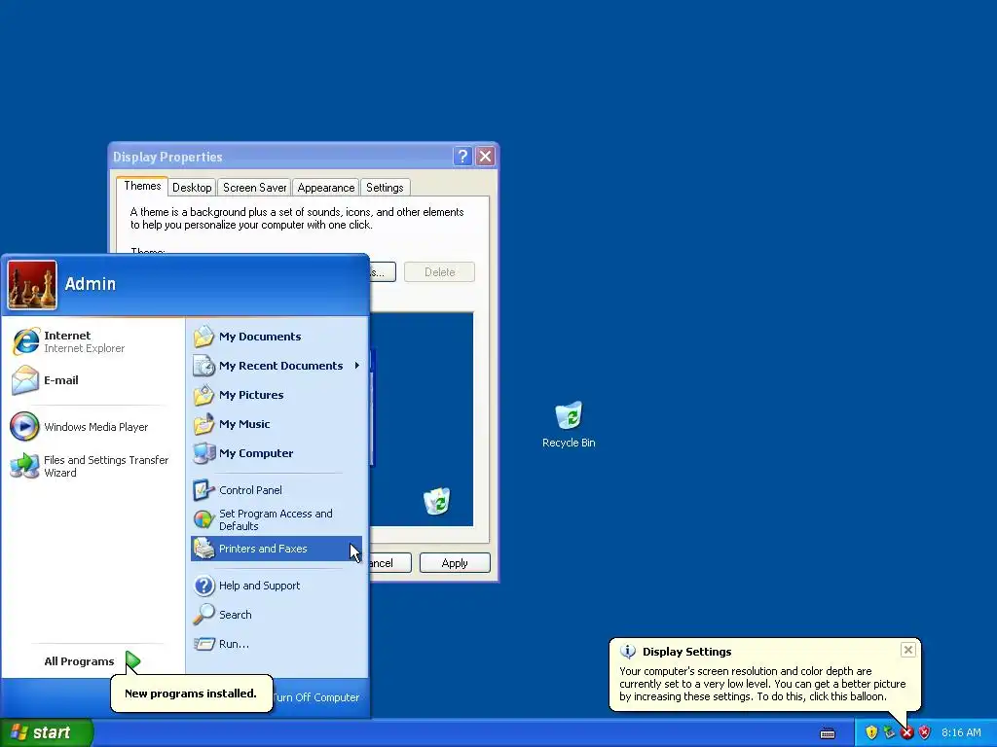Viewport: 997px width, 747px height.
Task: Click the info icon in Display Settings balloon
Action: [x=628, y=652]
